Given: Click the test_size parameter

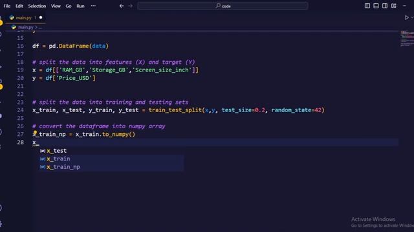Looking at the screenshot, I should (x=236, y=110).
